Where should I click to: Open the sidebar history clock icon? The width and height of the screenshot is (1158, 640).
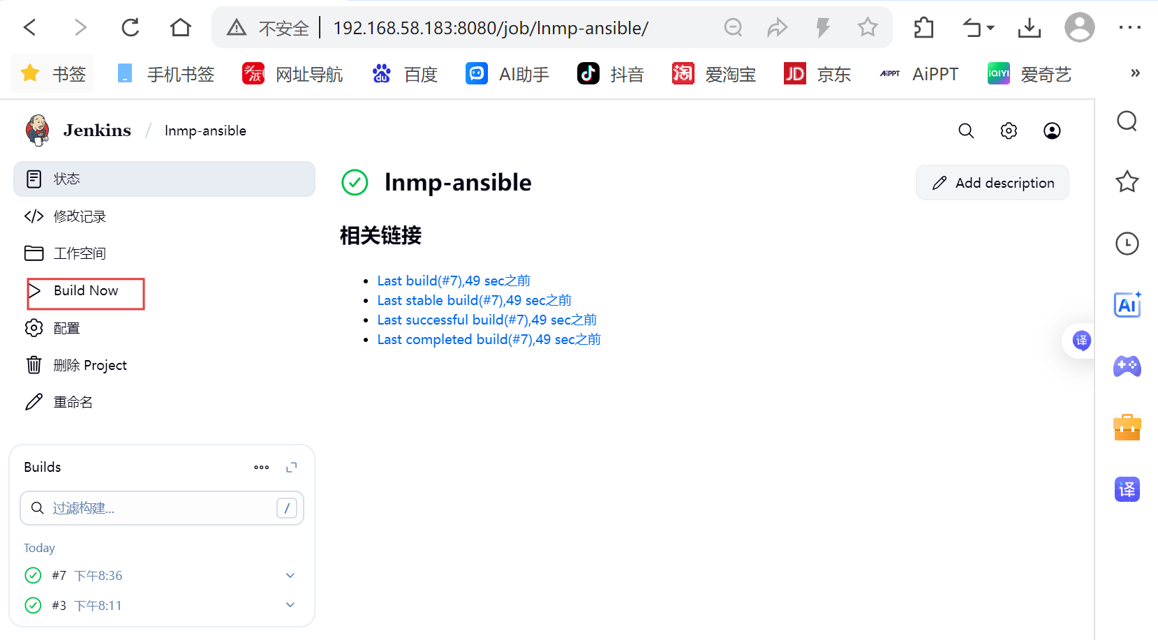(1127, 244)
